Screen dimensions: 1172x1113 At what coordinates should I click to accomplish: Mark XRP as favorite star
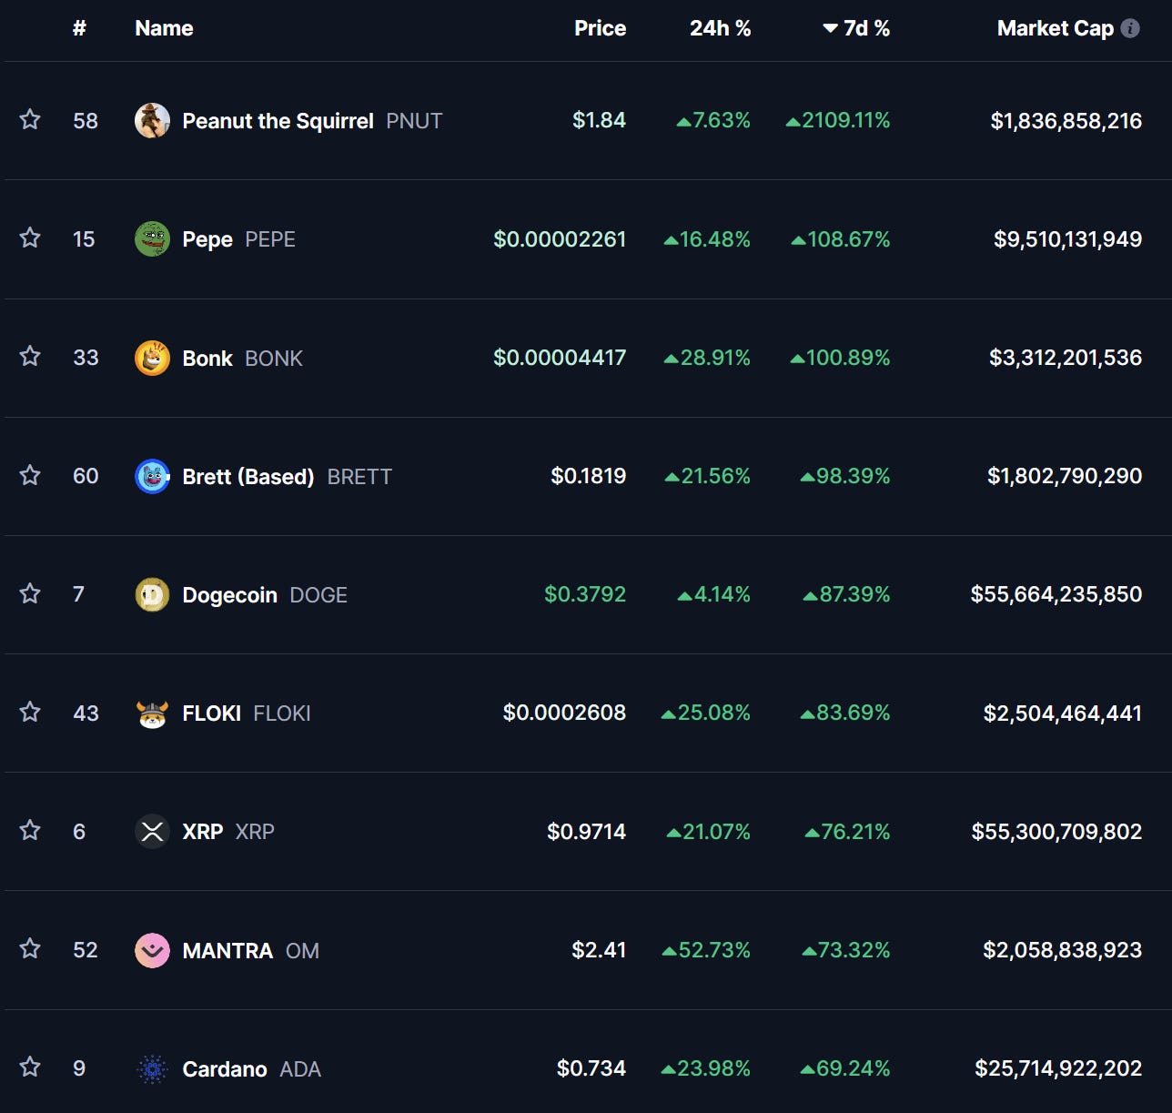click(x=30, y=830)
